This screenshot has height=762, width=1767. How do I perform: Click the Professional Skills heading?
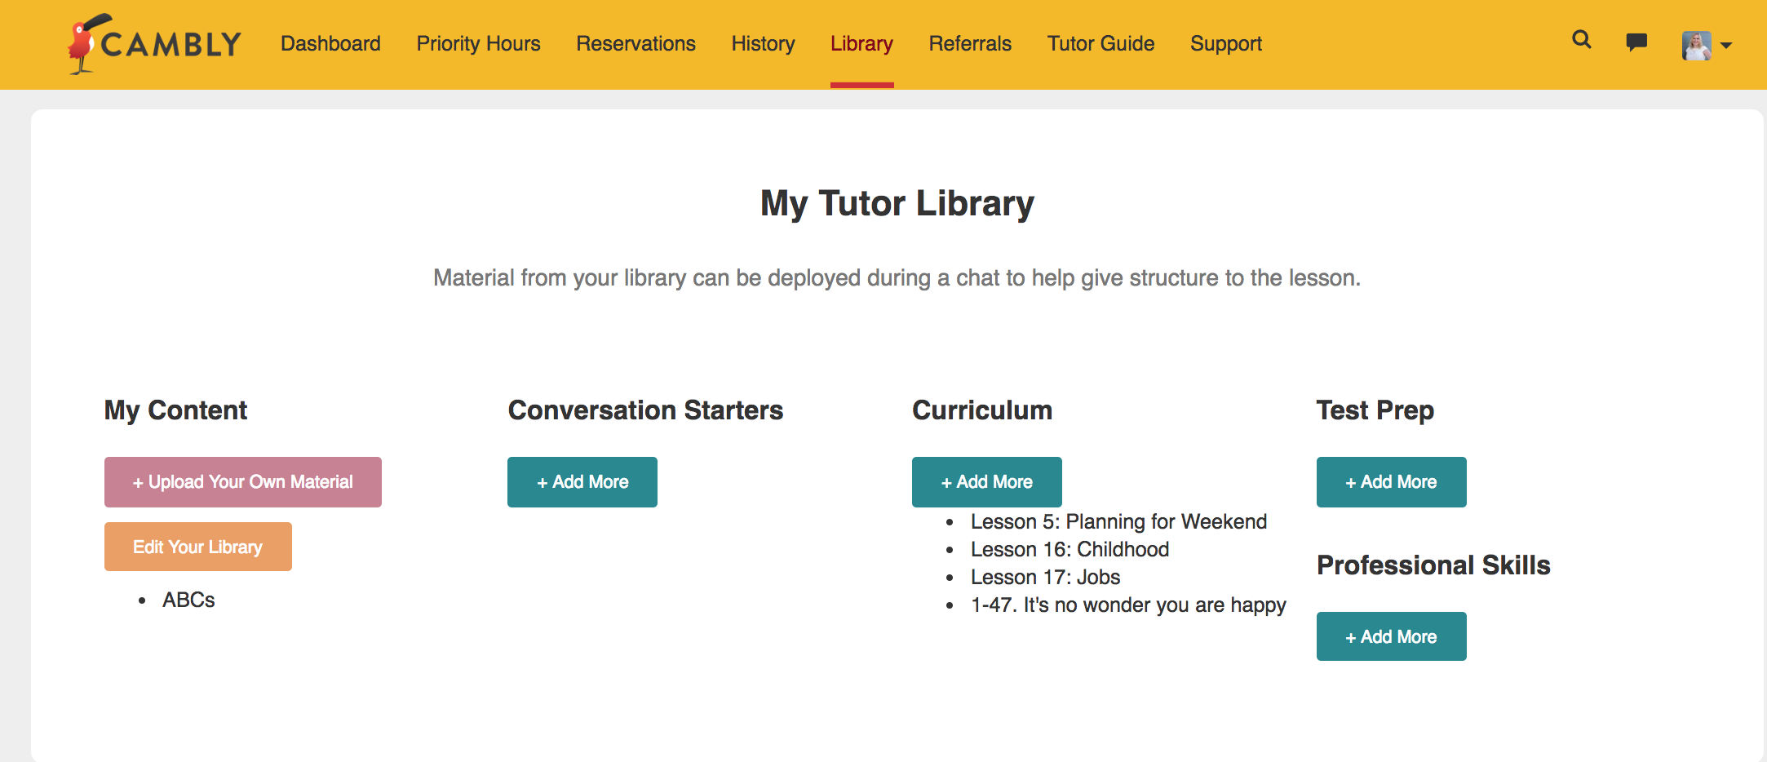(1433, 565)
